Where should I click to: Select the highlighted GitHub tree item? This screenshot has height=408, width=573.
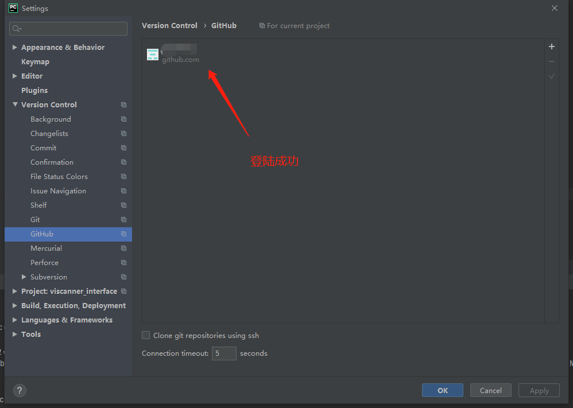point(68,234)
